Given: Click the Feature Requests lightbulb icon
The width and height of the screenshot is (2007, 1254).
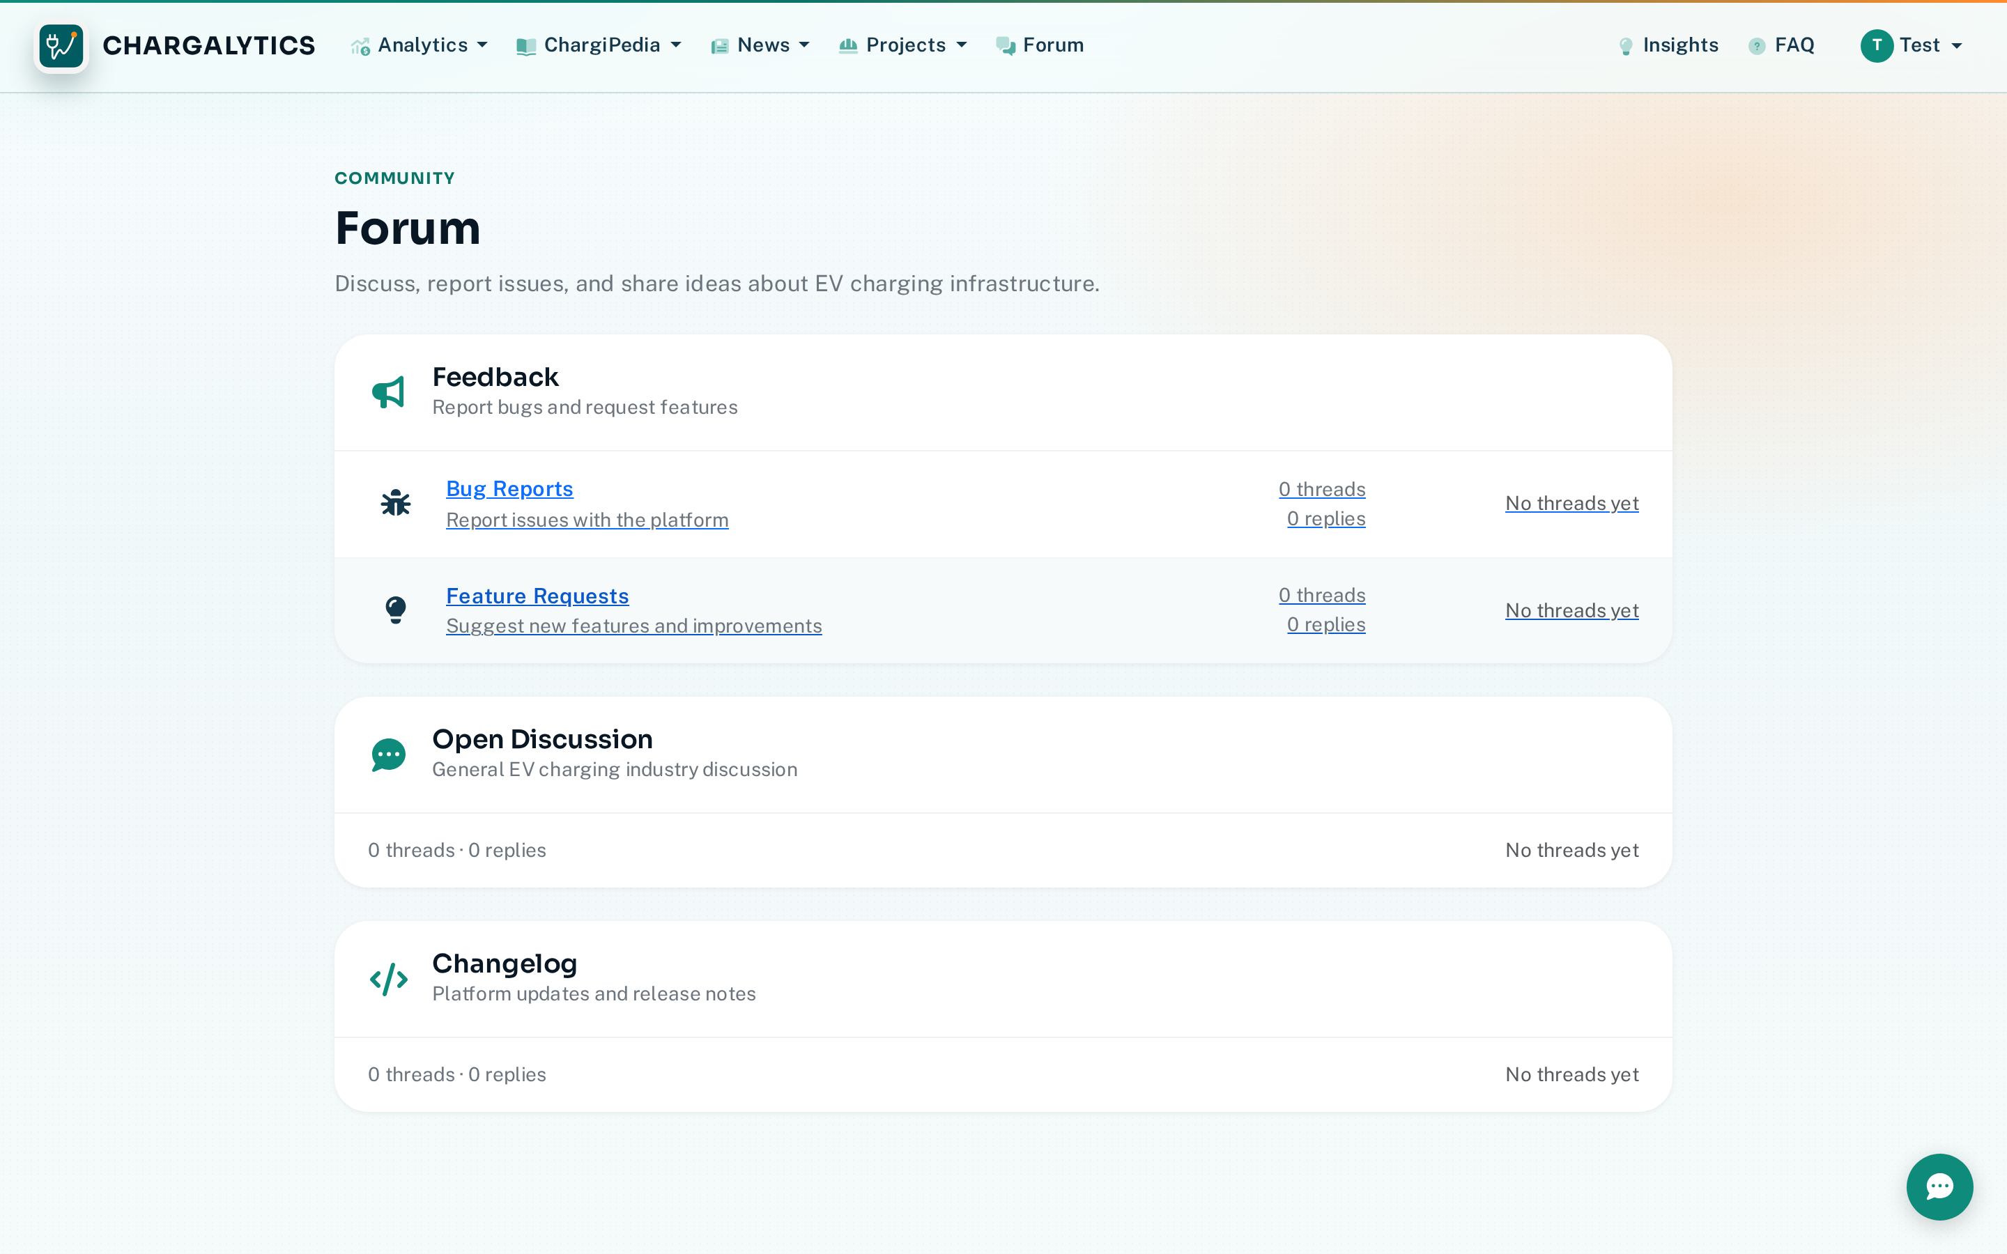Looking at the screenshot, I should point(396,610).
